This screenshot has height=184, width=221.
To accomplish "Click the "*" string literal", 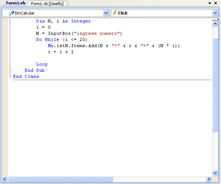I will pyautogui.click(x=116, y=45).
